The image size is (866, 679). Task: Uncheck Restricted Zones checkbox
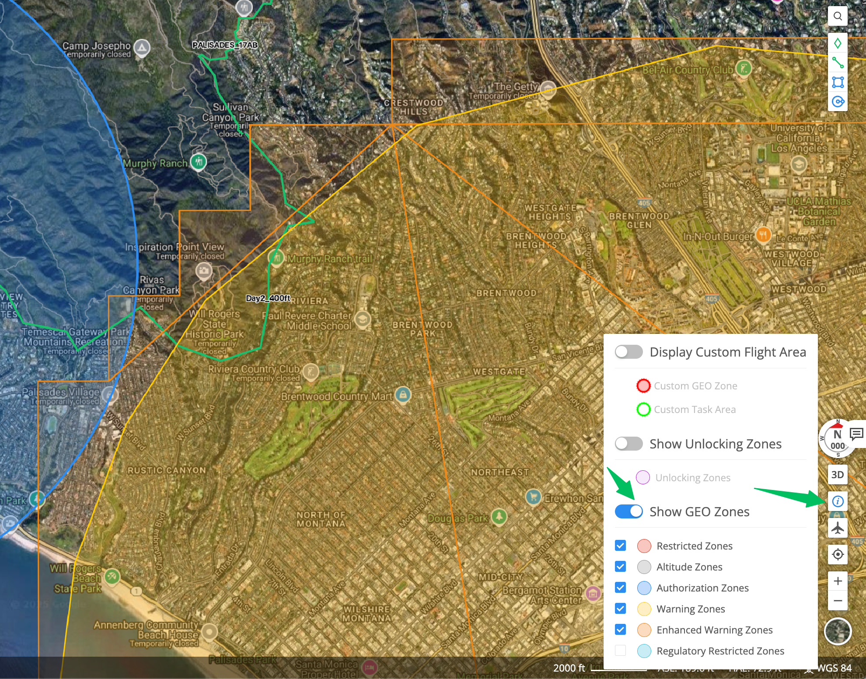[620, 546]
